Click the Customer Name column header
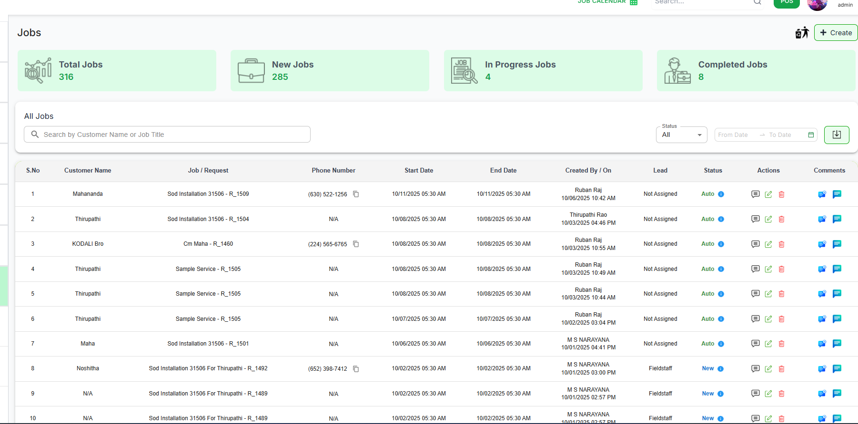The height and width of the screenshot is (424, 858). (x=88, y=171)
